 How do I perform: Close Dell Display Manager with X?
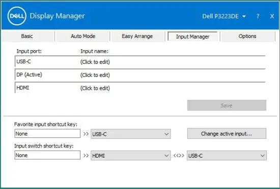click(x=272, y=16)
